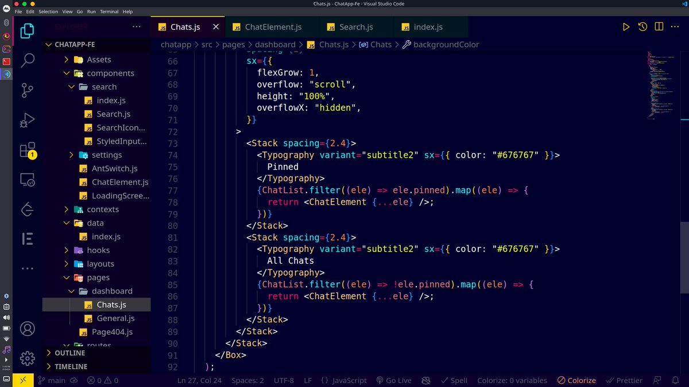Viewport: 689px width, 387px height.
Task: Click the editor minimap
Action: 659,86
